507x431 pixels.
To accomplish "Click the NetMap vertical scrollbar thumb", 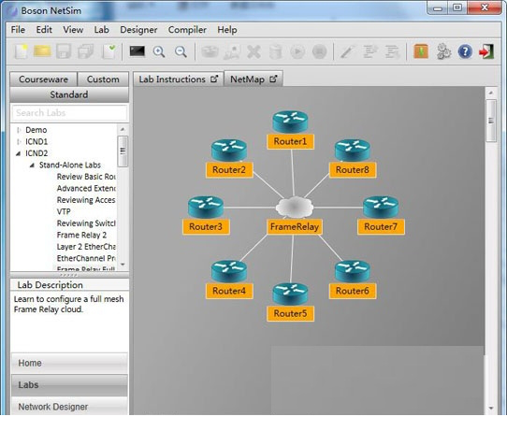I will point(491,121).
